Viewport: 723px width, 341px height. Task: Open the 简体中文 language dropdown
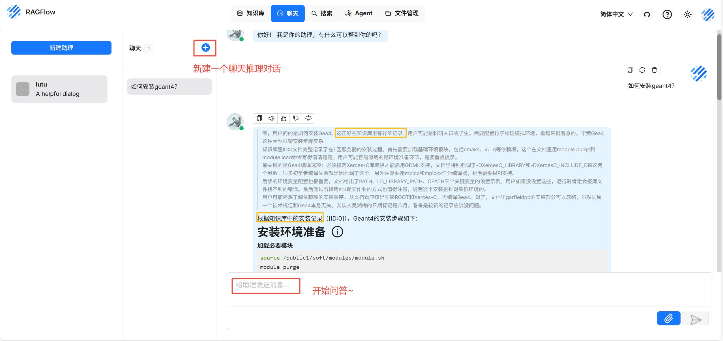coord(616,14)
